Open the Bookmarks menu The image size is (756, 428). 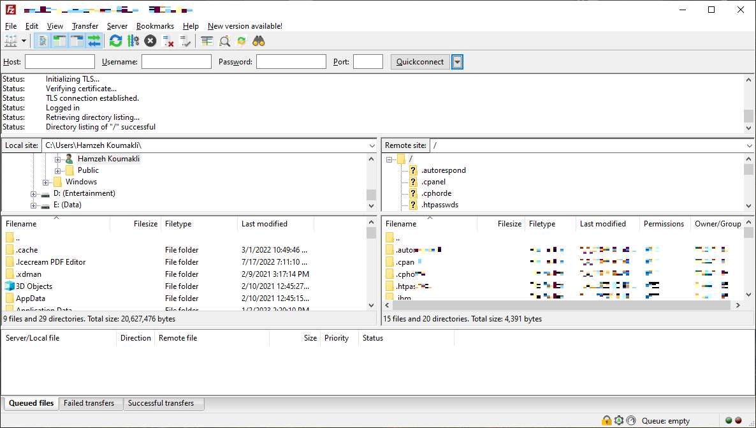tap(155, 26)
